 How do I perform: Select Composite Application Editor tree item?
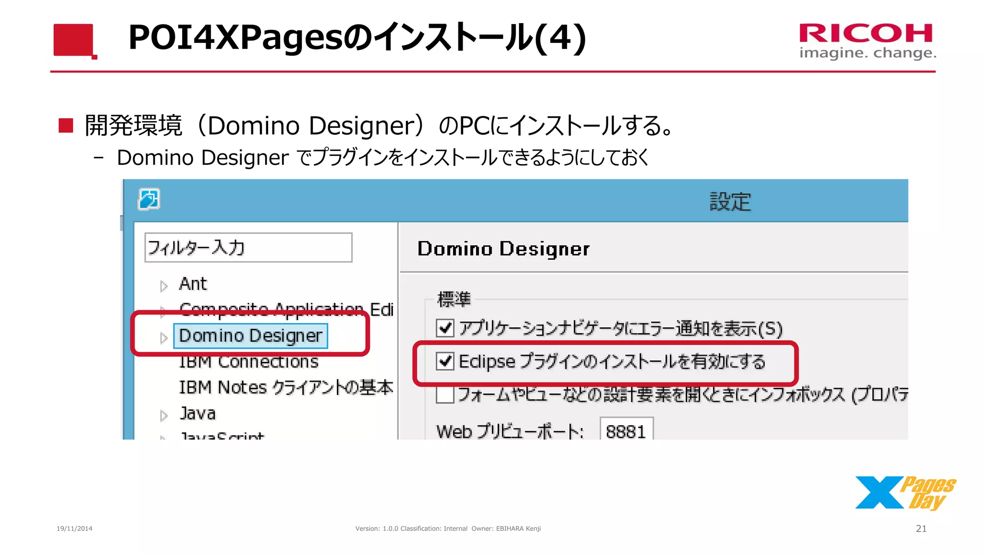(x=286, y=309)
